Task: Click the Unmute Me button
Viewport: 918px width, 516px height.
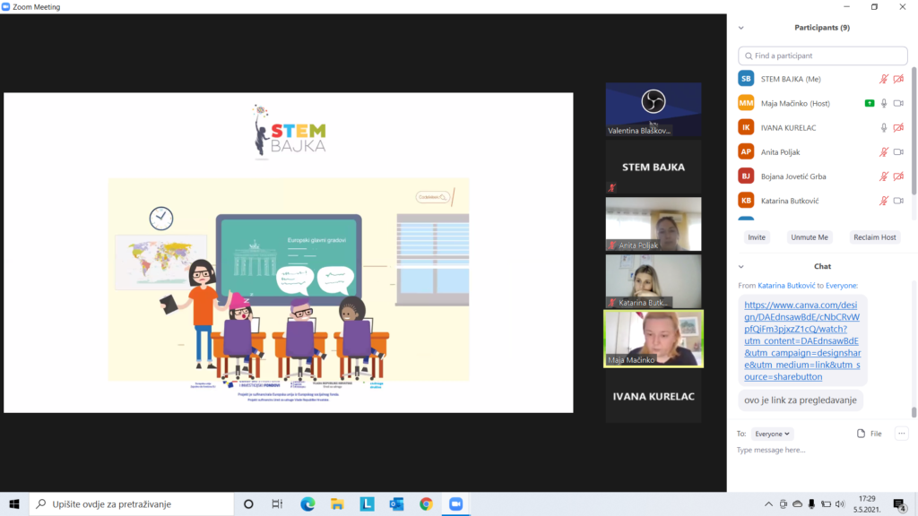Action: pos(810,236)
